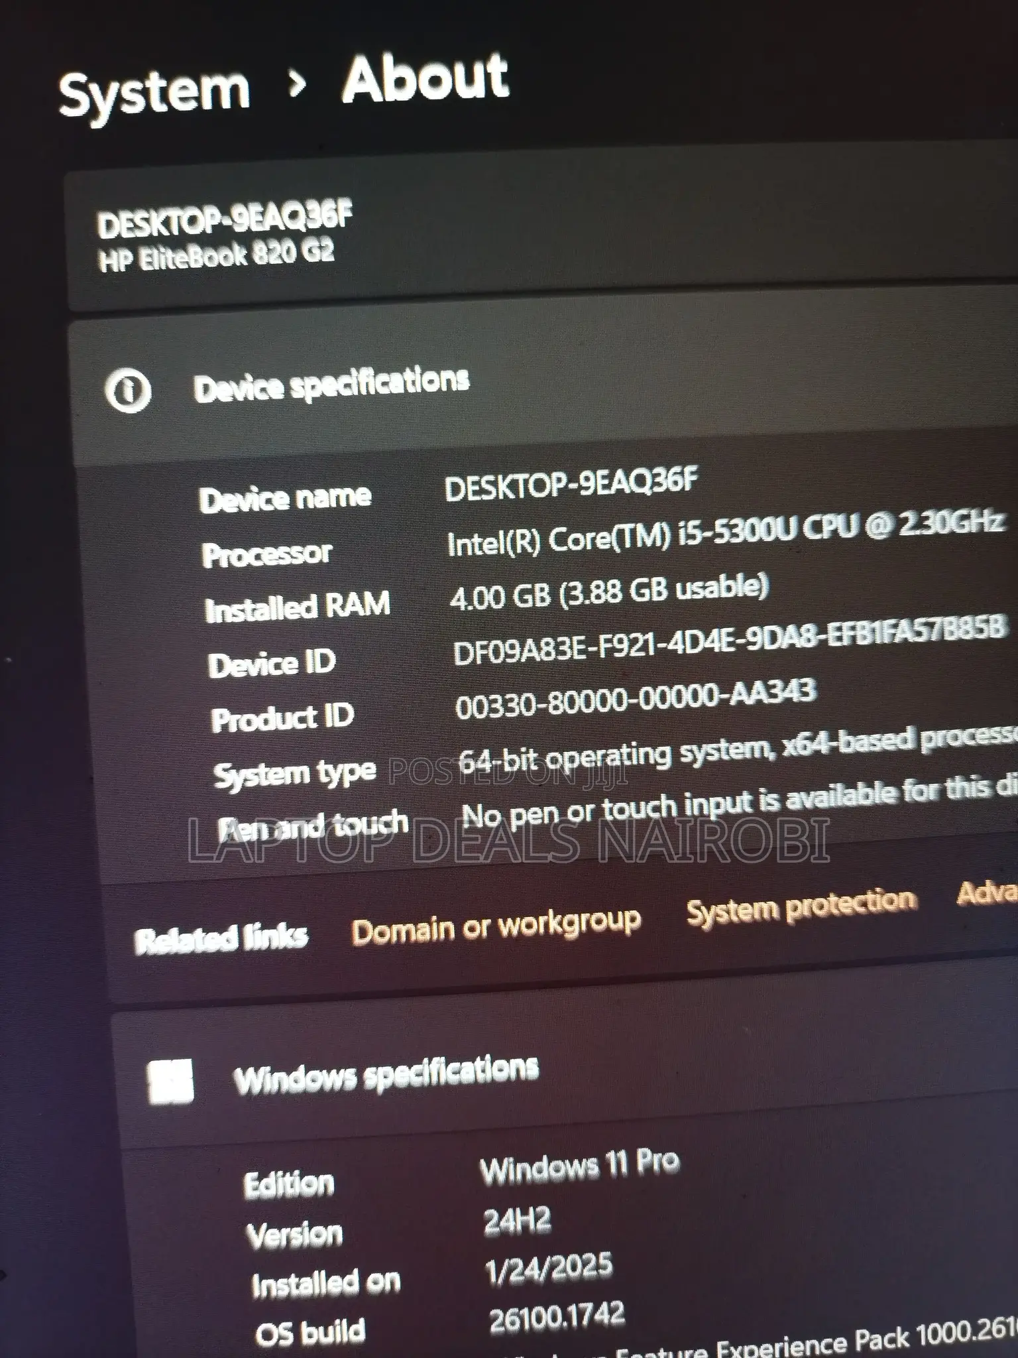
Task: Click the Installed on label
Action: pyautogui.click(x=326, y=1284)
